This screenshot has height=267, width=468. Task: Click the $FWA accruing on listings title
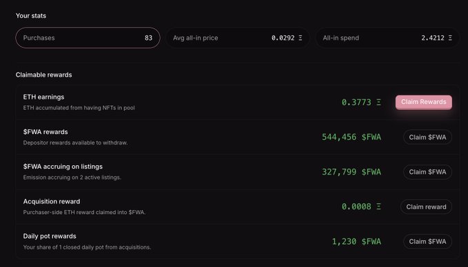point(63,167)
